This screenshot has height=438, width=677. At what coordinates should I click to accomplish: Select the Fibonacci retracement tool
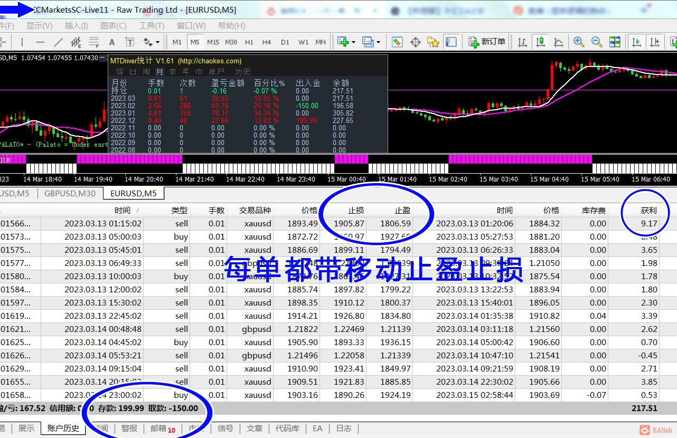pyautogui.click(x=94, y=42)
